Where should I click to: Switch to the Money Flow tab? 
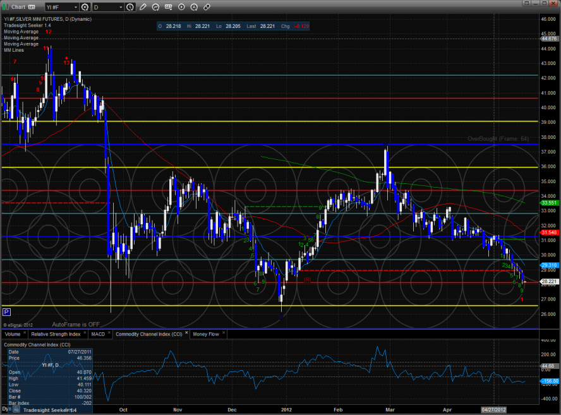coord(207,334)
